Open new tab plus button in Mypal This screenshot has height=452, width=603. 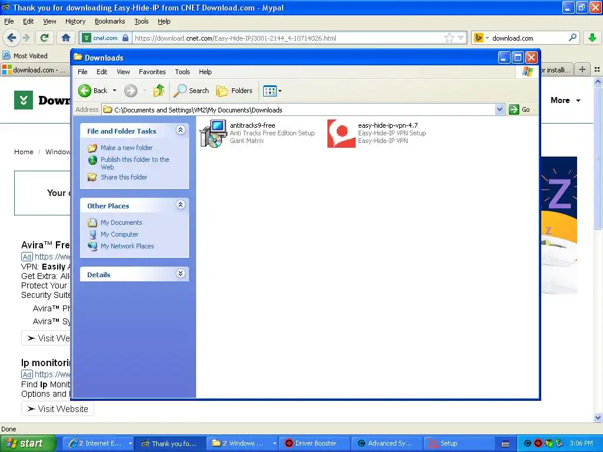(x=582, y=69)
